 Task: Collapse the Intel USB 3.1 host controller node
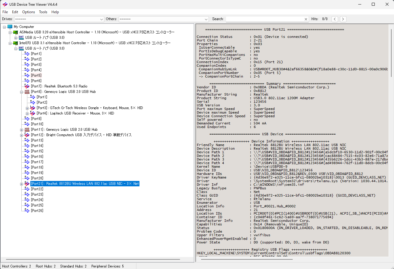pos(10,43)
